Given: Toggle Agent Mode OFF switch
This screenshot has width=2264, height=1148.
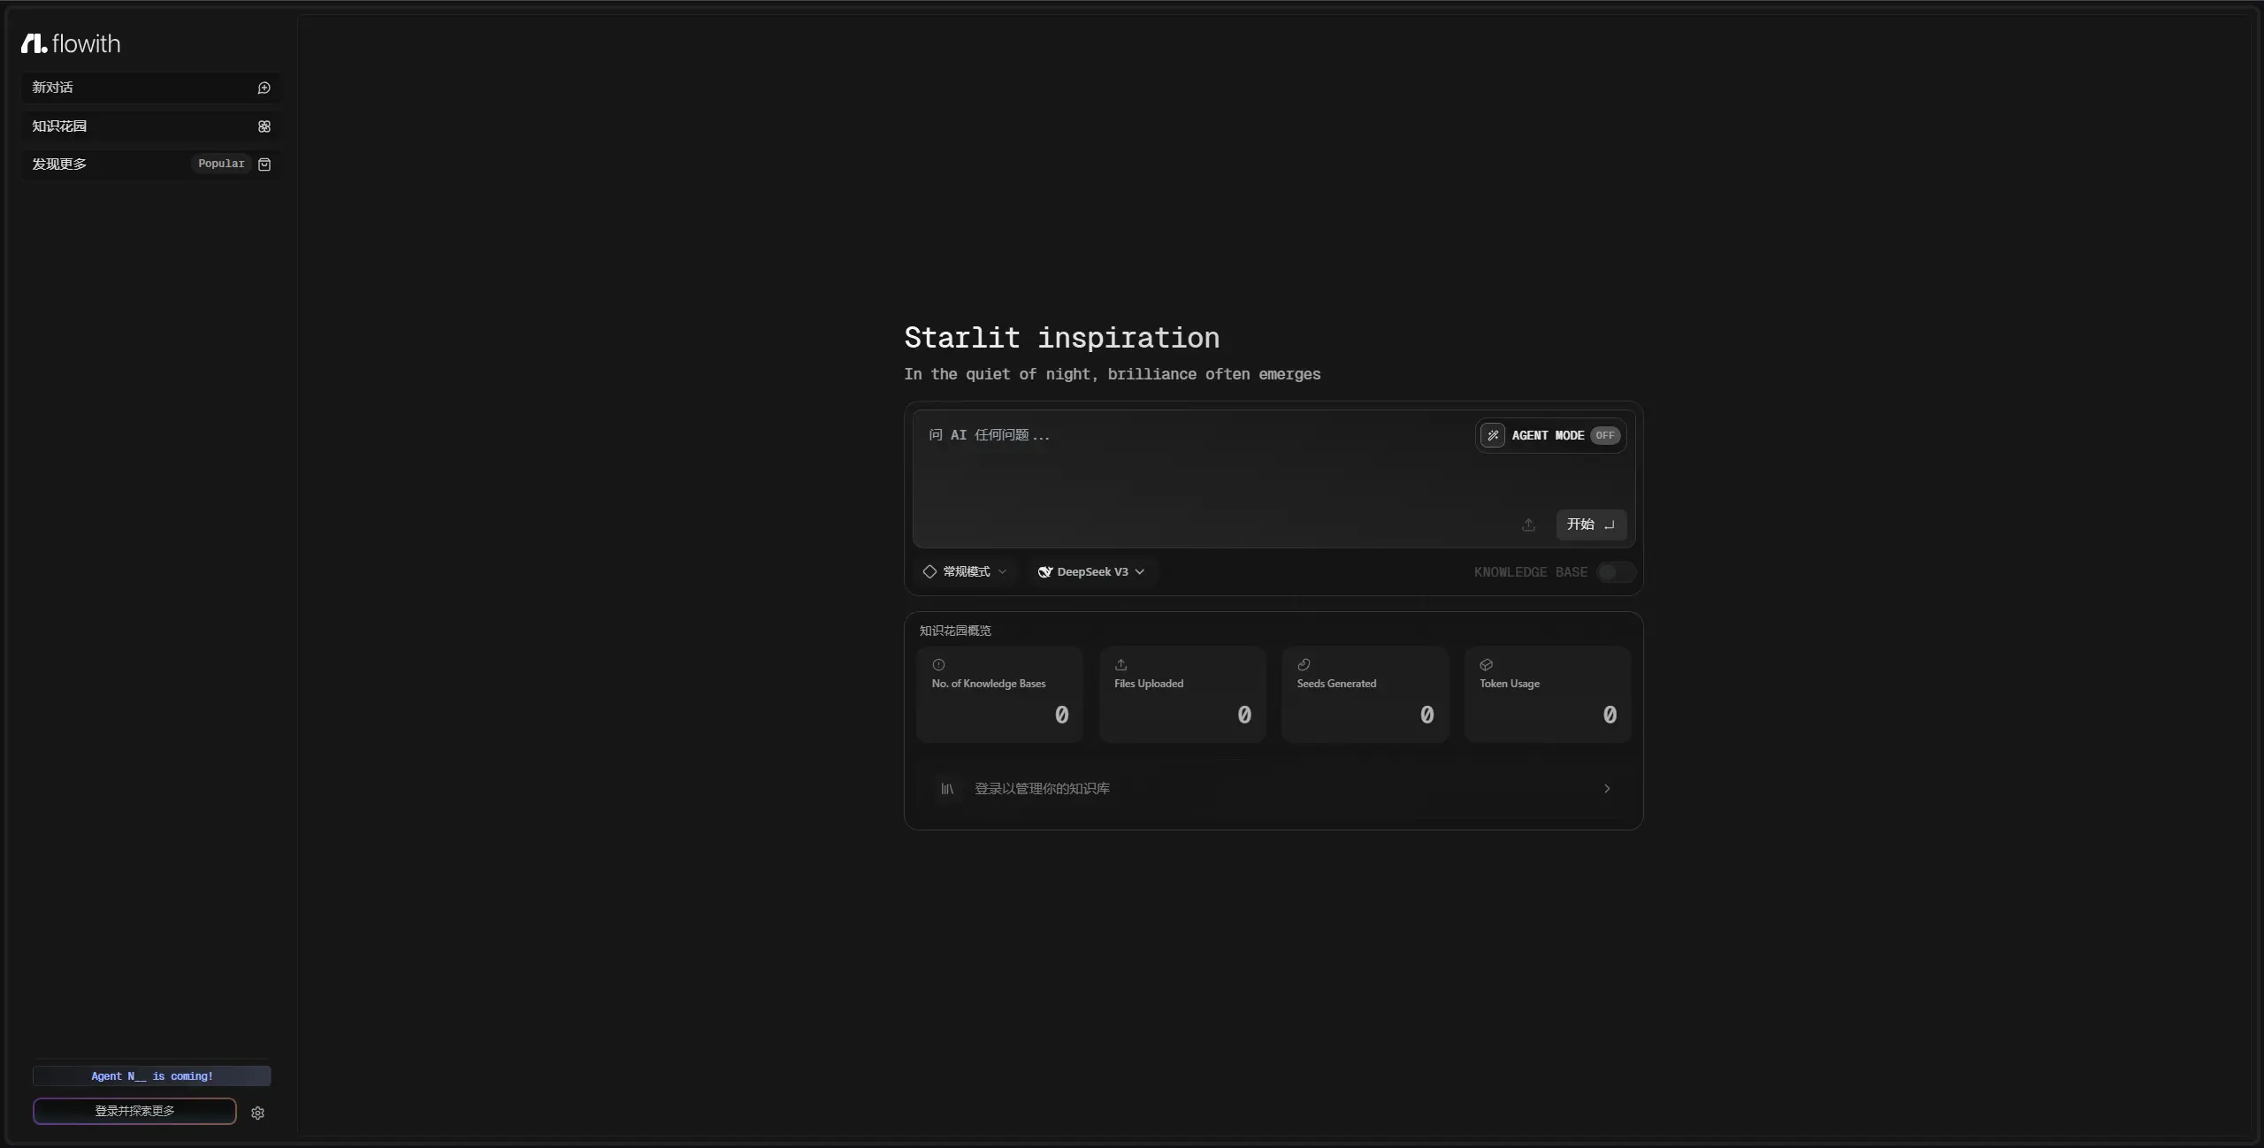Looking at the screenshot, I should click(1604, 435).
